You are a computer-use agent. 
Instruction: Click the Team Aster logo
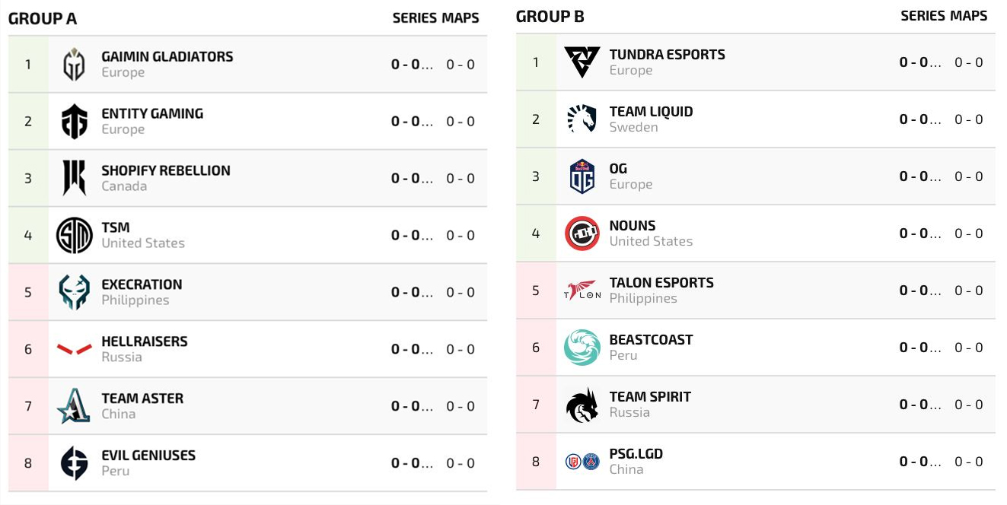pyautogui.click(x=74, y=406)
